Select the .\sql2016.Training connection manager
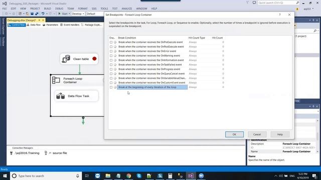 (25, 153)
